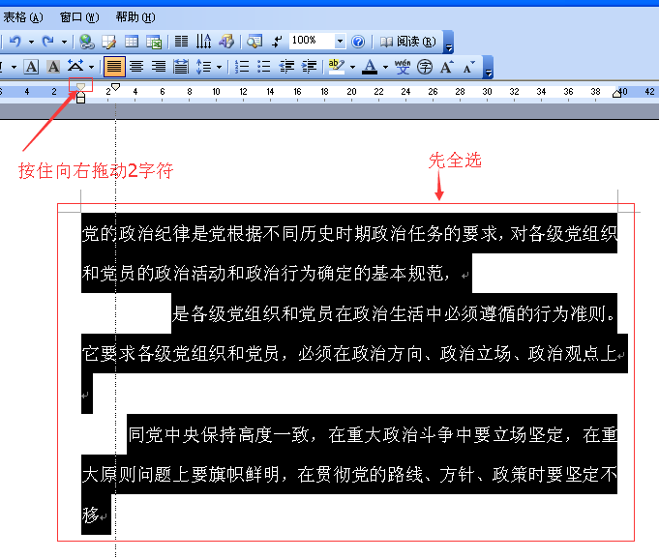Open the 帮助(H) Help menu
Screen dimensions: 659x559
[x=135, y=17]
